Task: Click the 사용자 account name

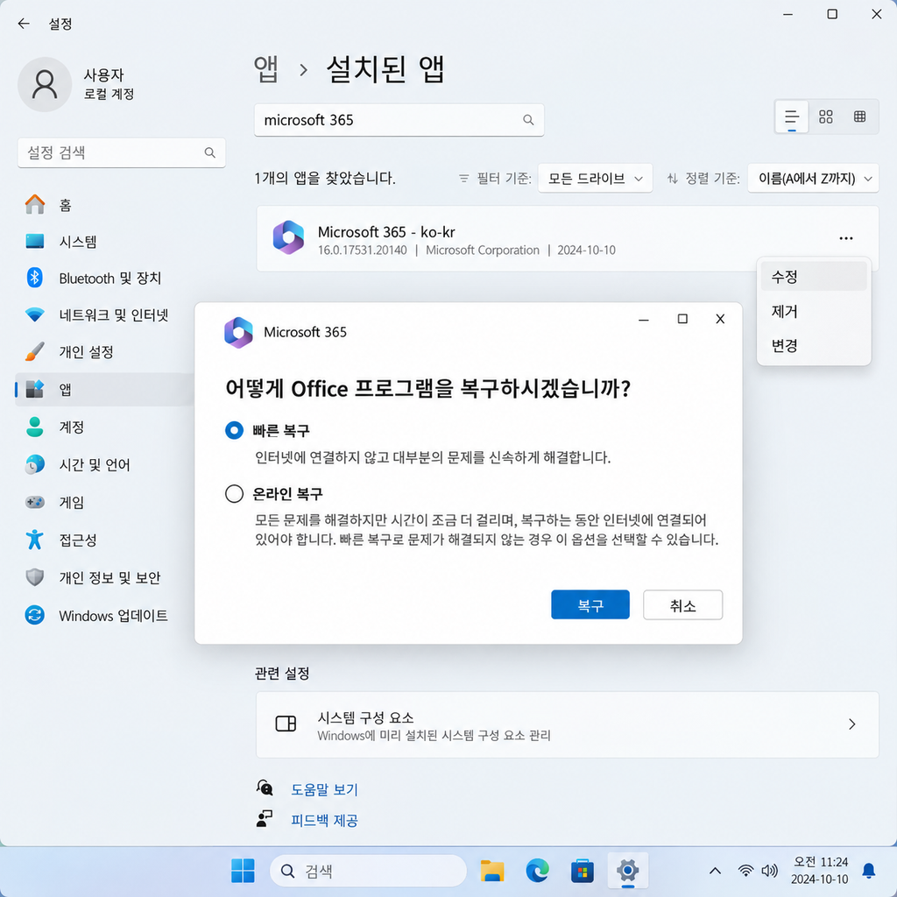Action: [103, 75]
